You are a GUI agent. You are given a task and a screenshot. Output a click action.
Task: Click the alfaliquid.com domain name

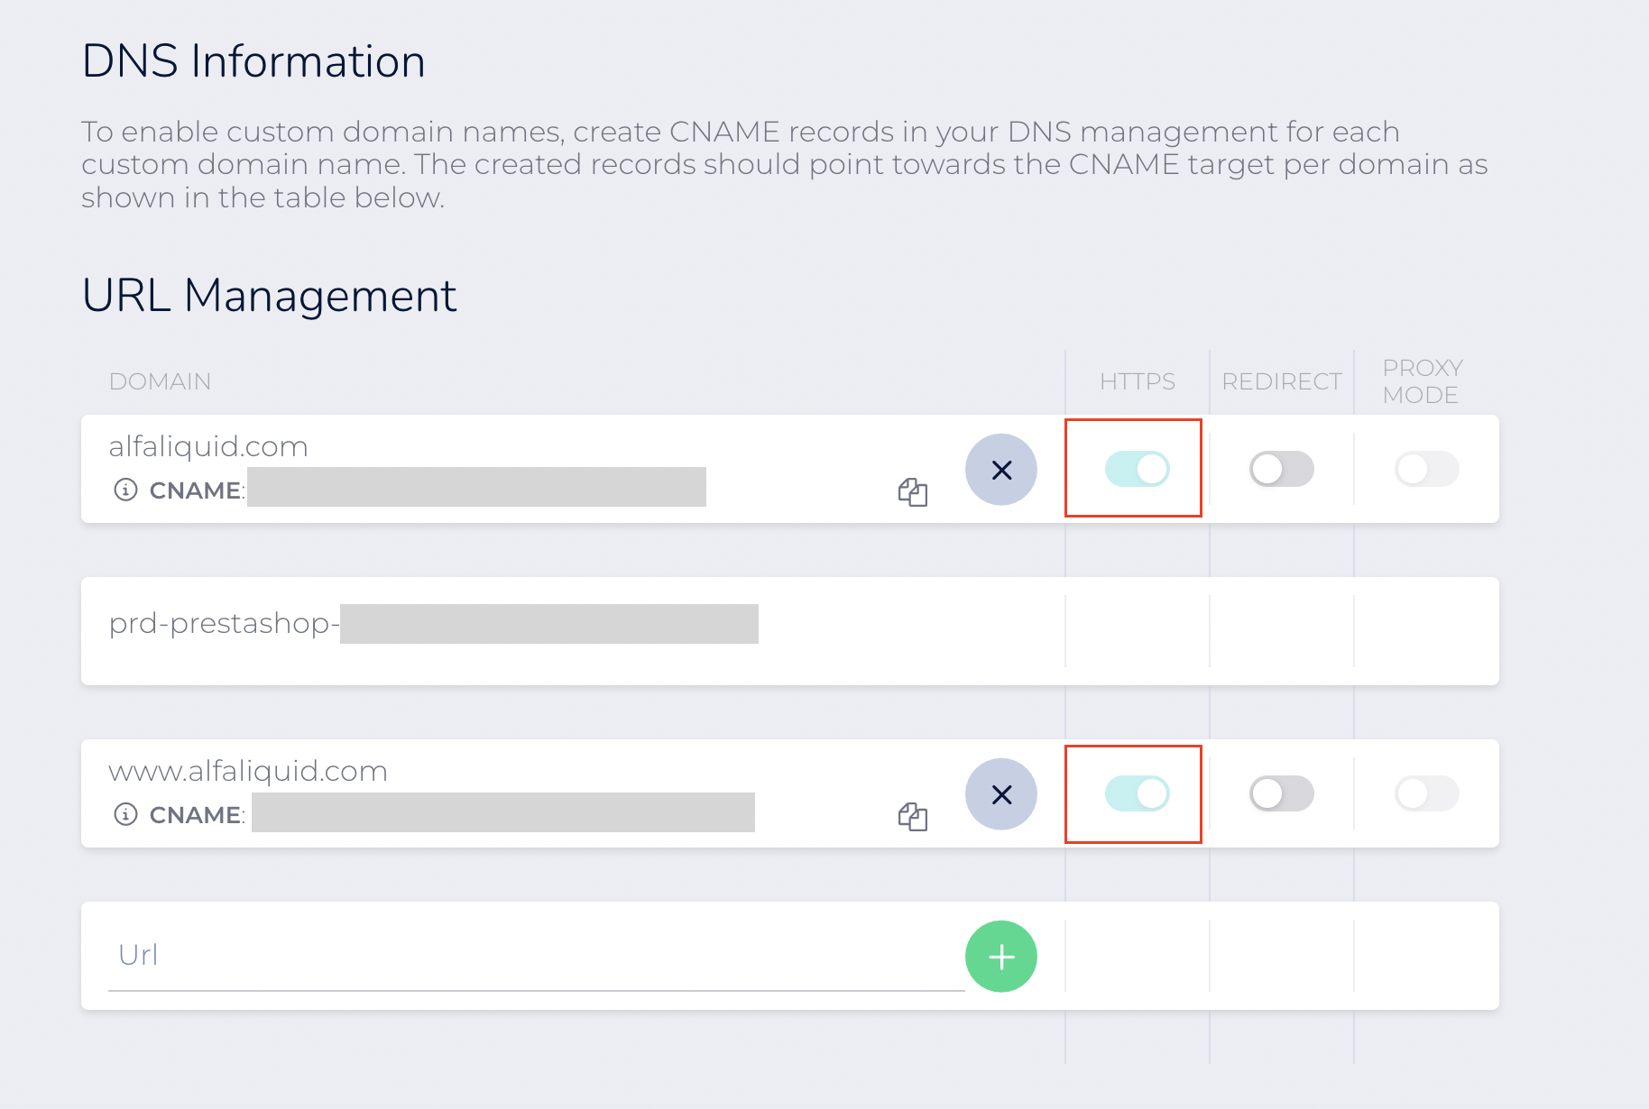point(208,446)
